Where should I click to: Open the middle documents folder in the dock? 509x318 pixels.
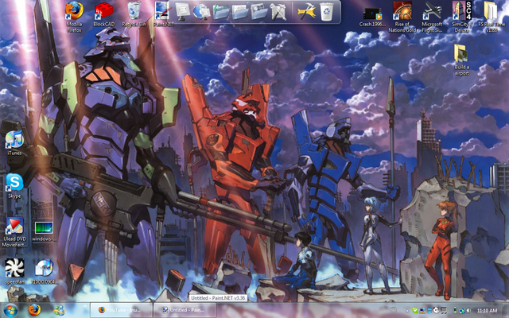click(x=240, y=12)
